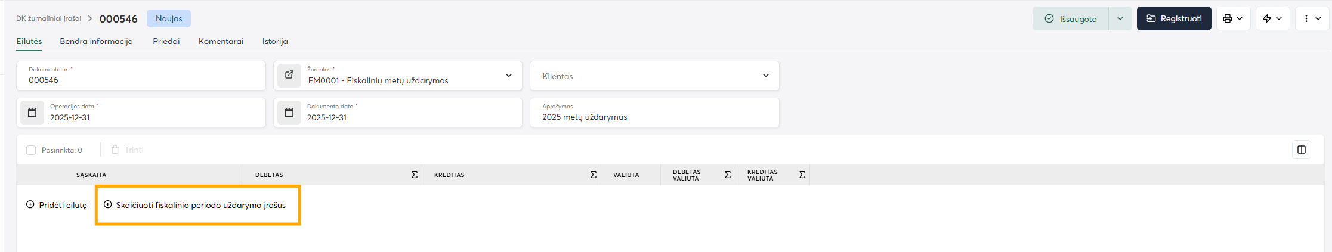Open the column layout settings icon

pos(1301,150)
